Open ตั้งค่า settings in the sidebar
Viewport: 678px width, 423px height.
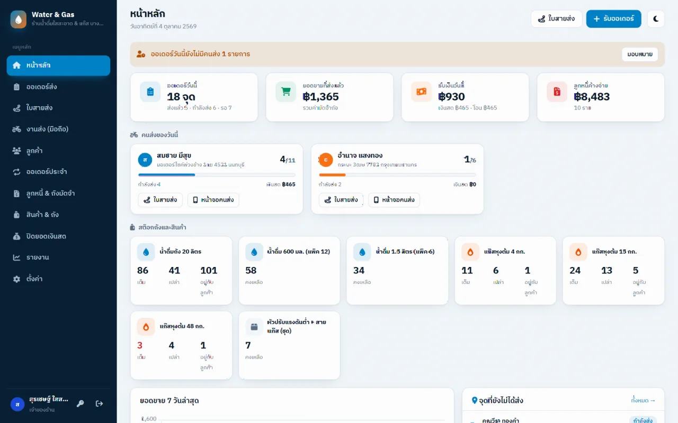click(58, 279)
